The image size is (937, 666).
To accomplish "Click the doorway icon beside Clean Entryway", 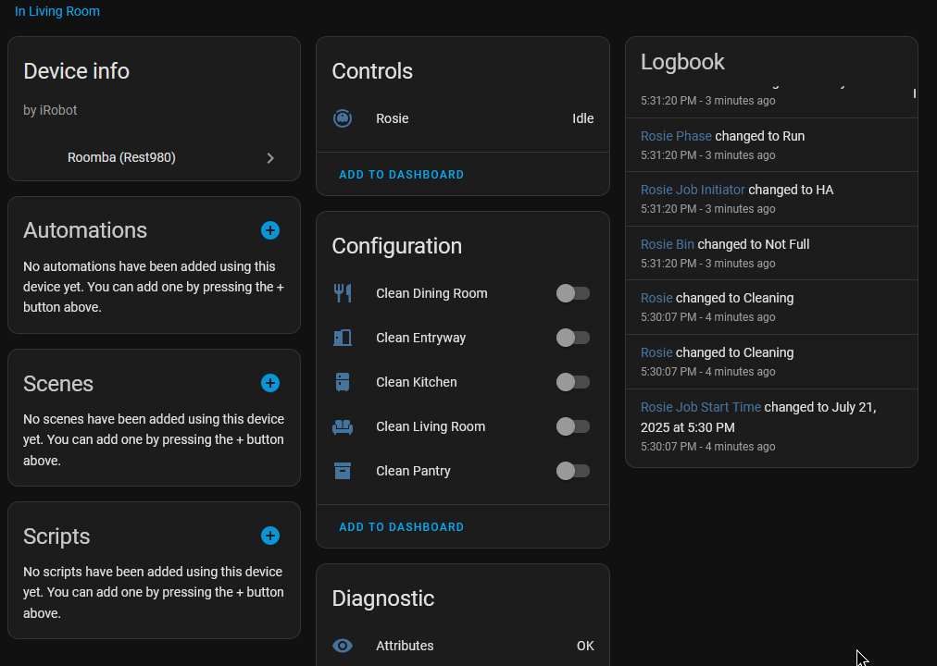I will pos(343,338).
